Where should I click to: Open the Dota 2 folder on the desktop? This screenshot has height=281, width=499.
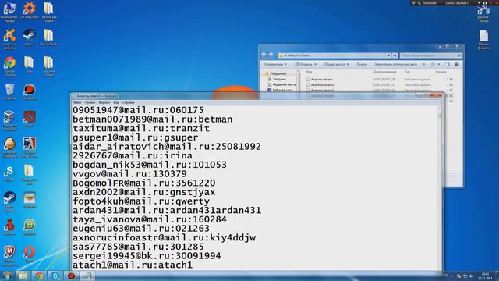(48, 37)
